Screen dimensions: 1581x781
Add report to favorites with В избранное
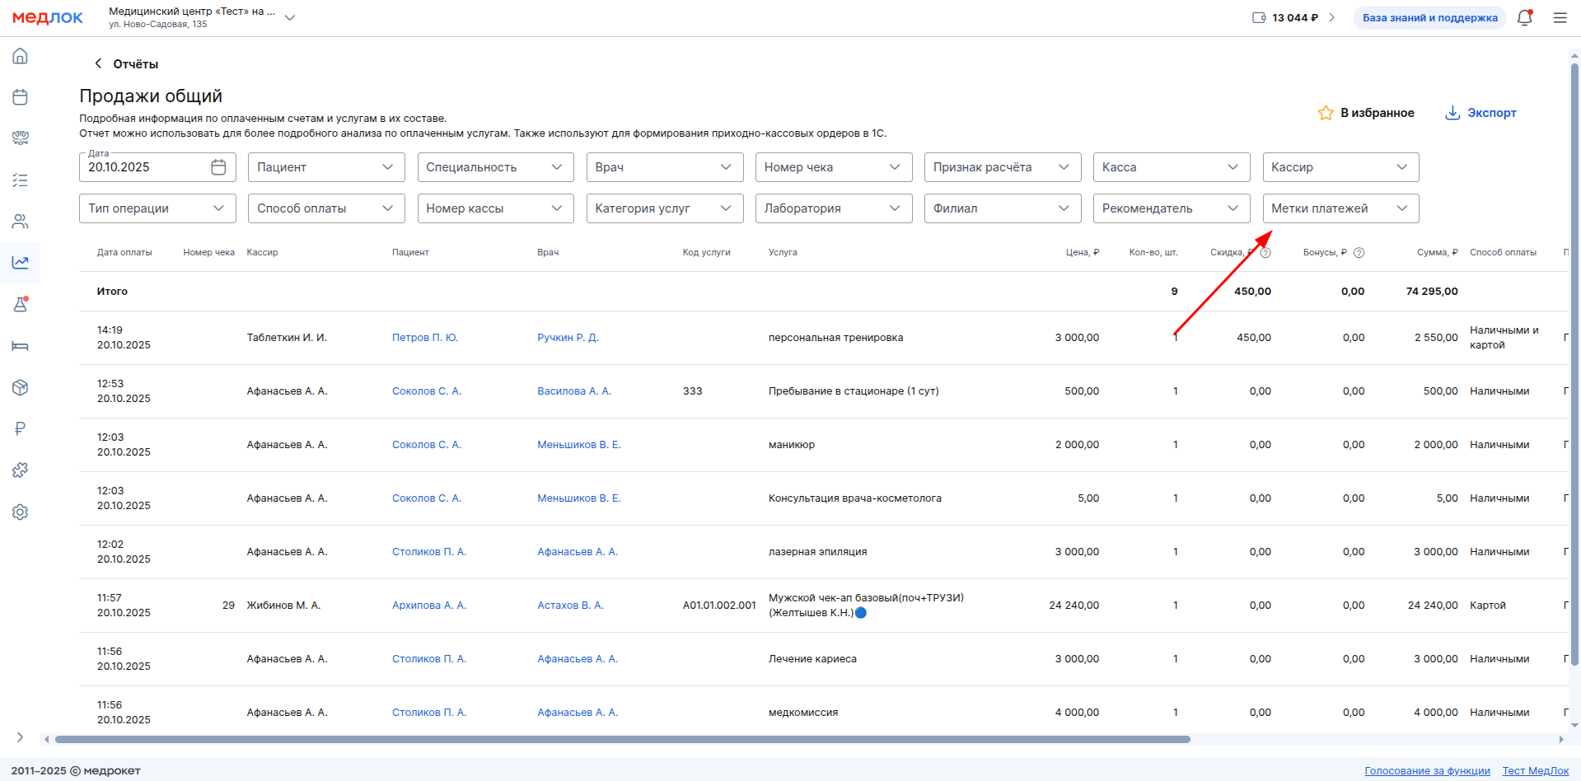click(1366, 113)
